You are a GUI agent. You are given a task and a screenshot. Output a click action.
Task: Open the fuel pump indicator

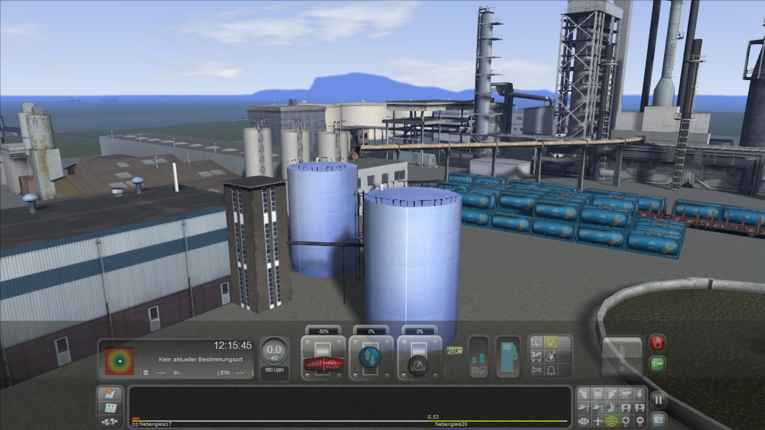pos(508,357)
